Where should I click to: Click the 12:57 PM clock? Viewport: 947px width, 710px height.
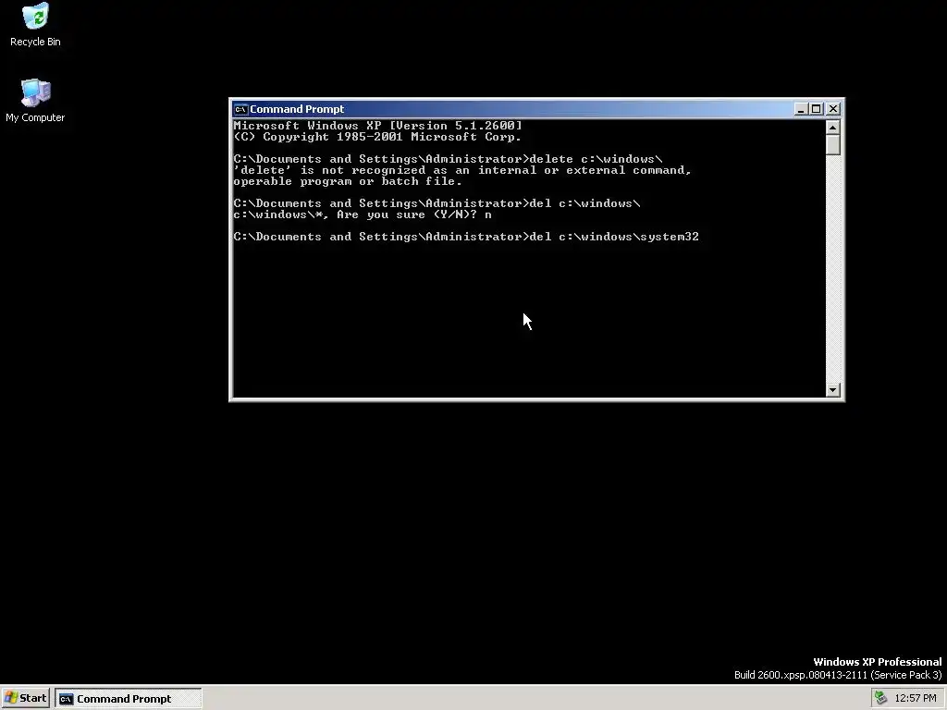click(x=915, y=699)
